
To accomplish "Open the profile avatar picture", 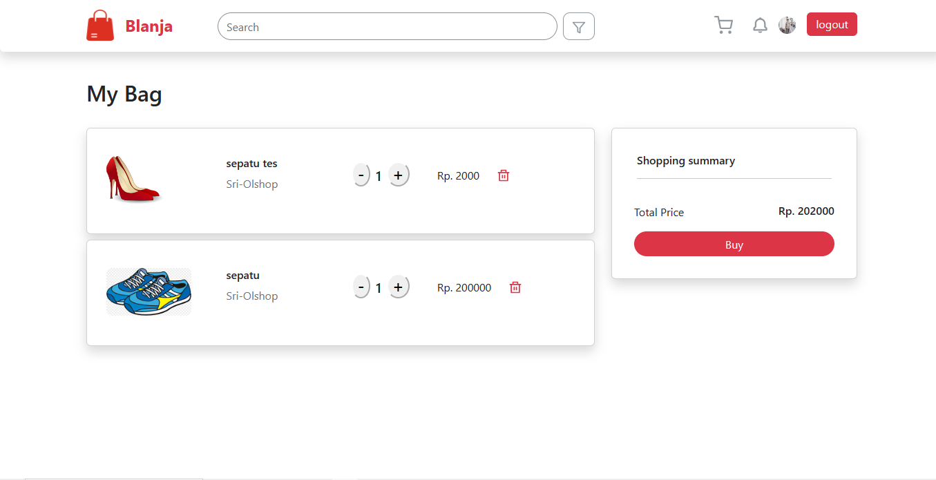I will (787, 25).
